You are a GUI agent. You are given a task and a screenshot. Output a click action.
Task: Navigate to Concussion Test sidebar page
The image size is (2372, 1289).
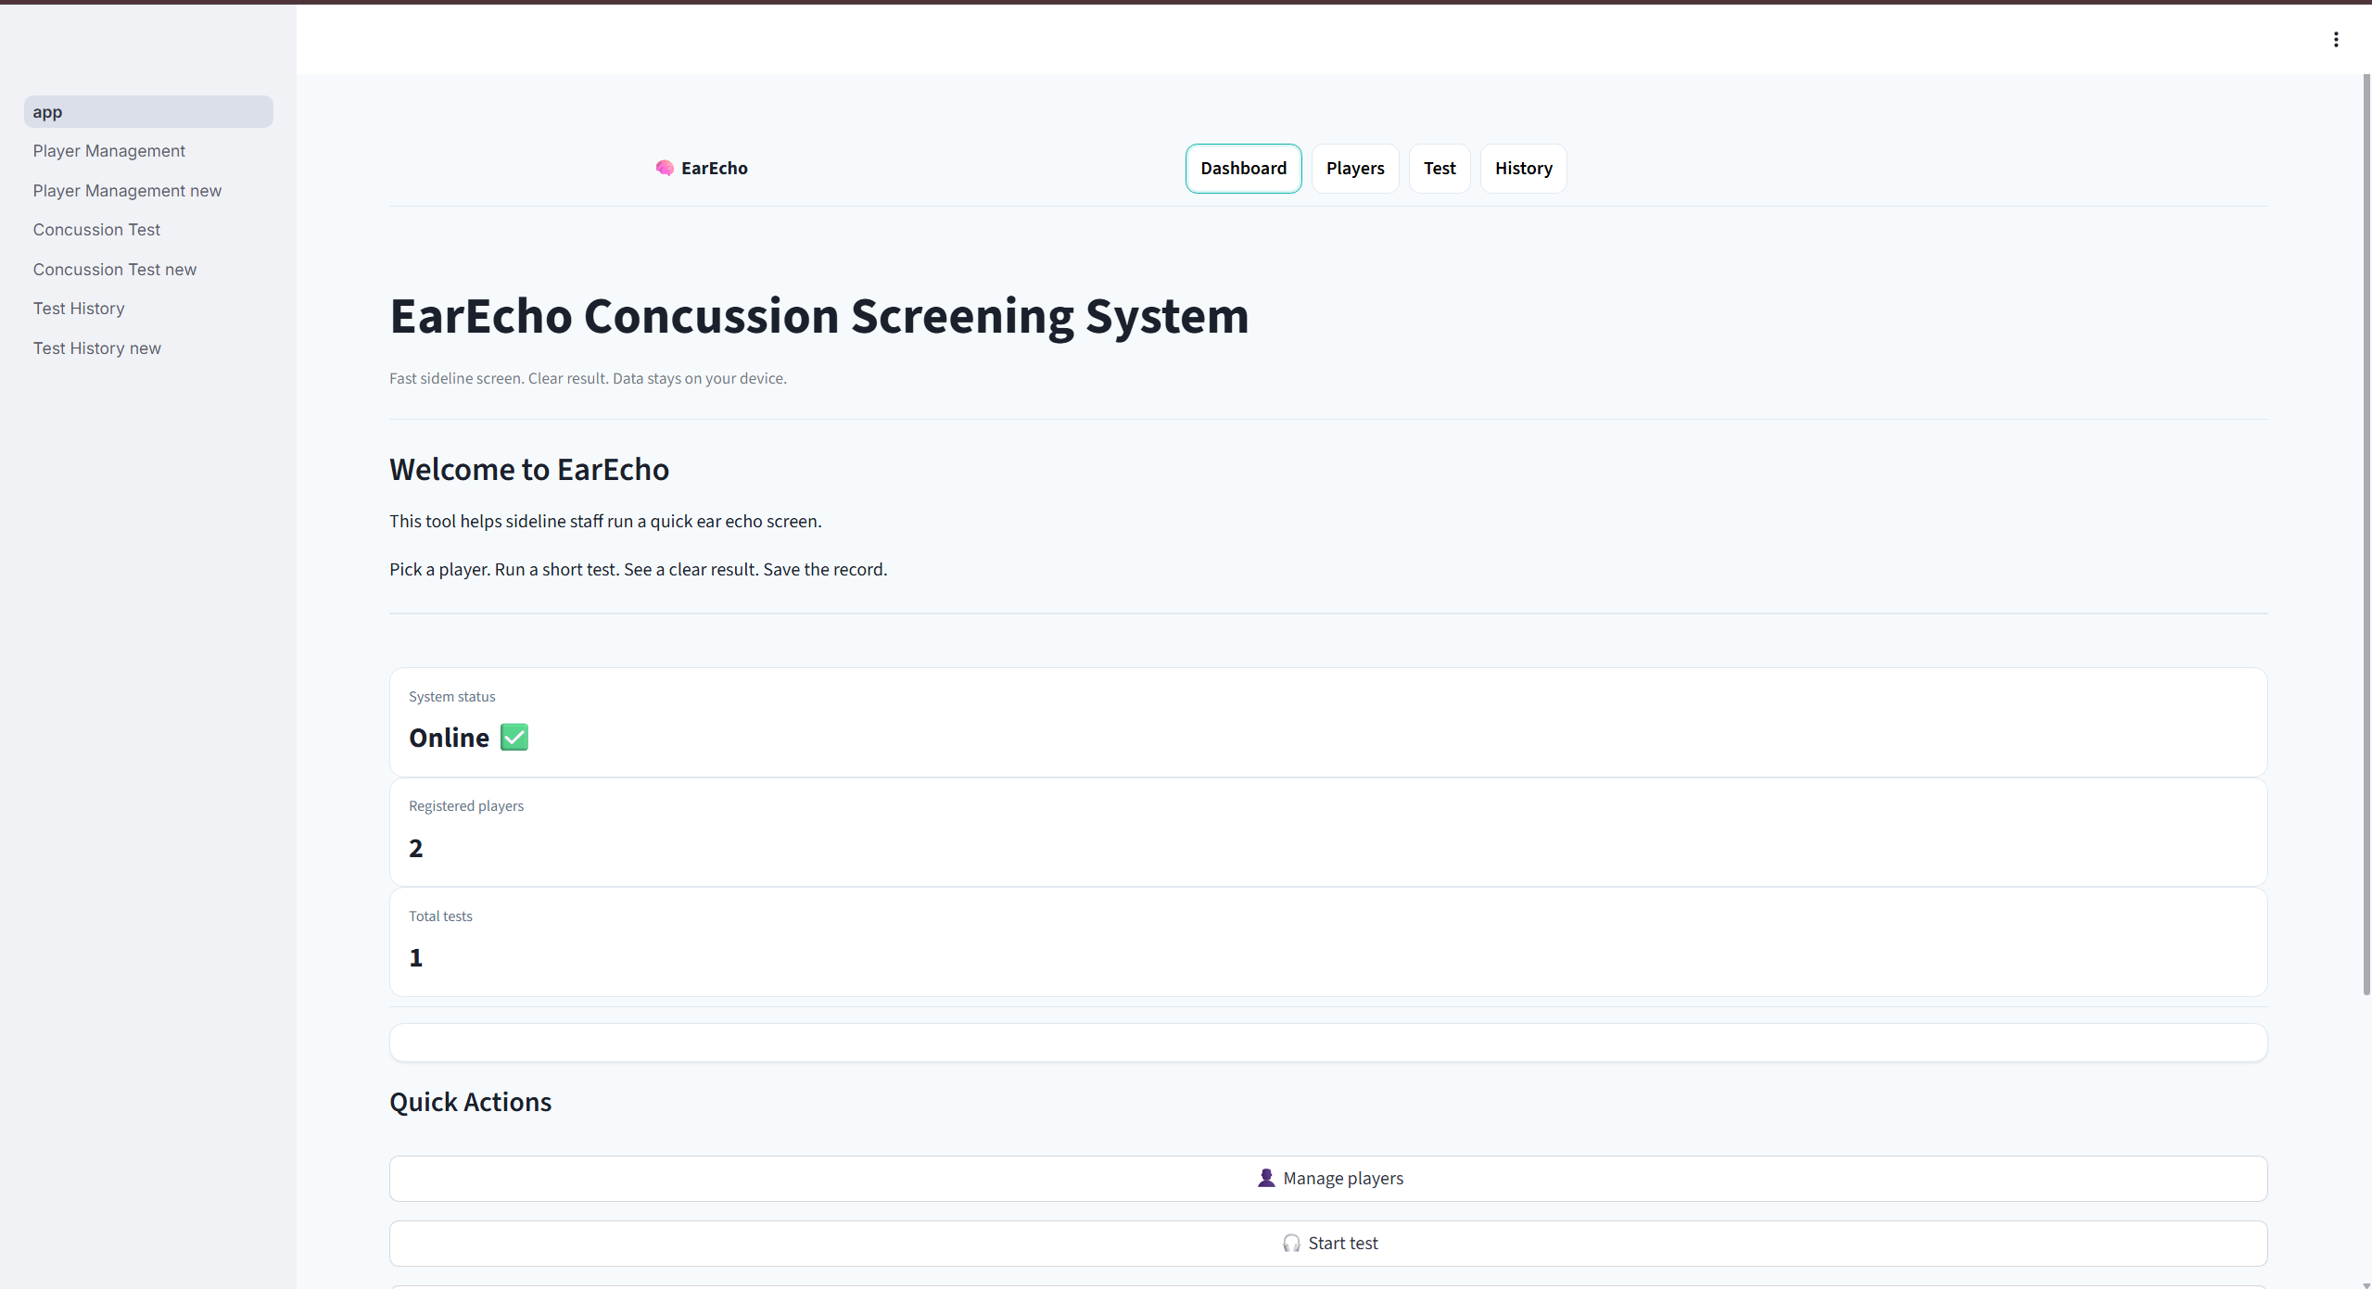pyautogui.click(x=96, y=230)
